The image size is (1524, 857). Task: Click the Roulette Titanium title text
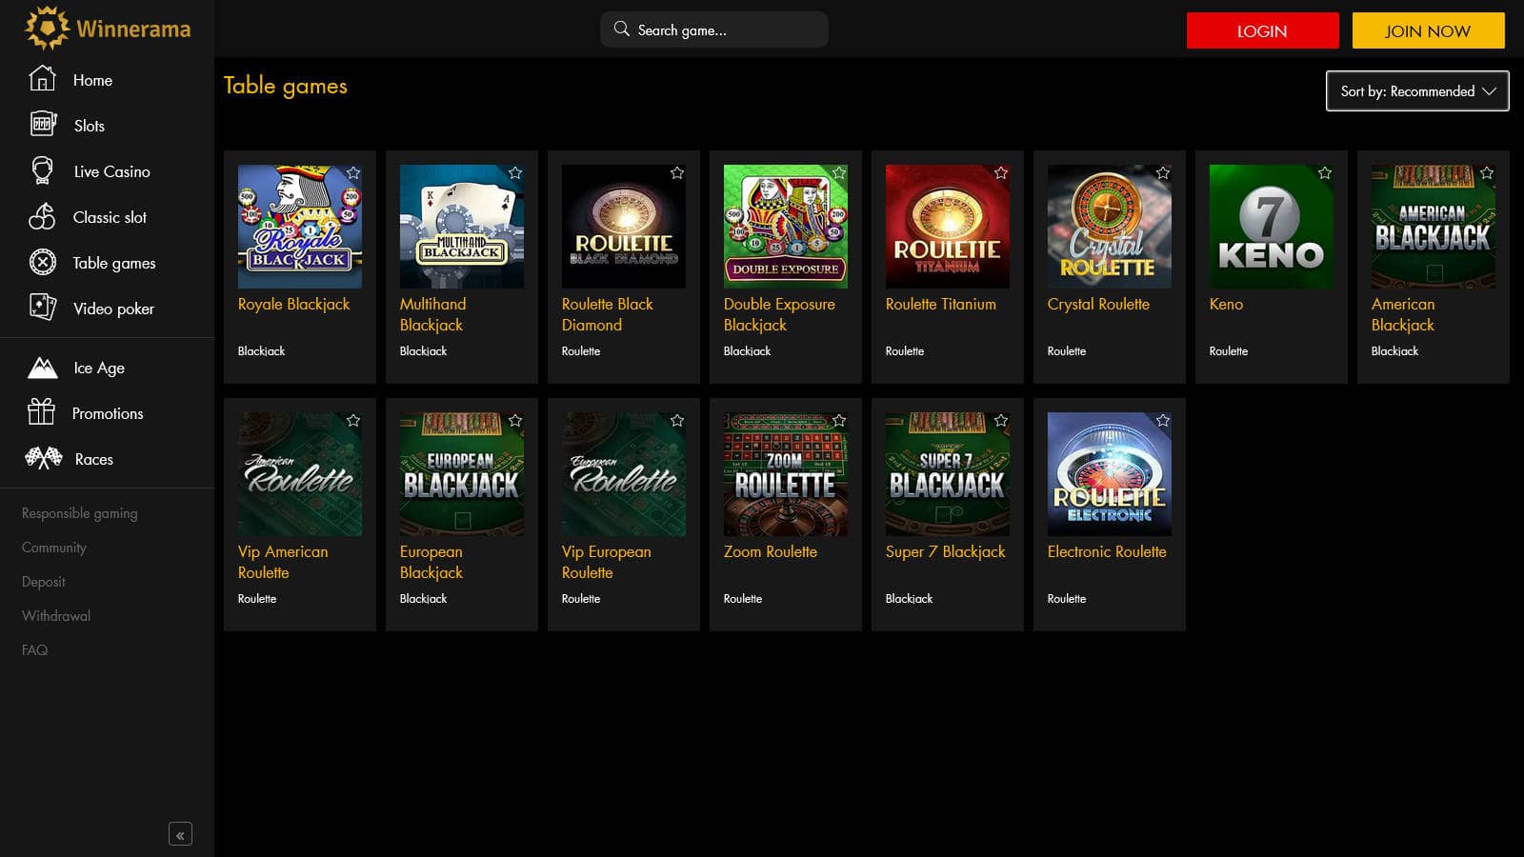(941, 305)
